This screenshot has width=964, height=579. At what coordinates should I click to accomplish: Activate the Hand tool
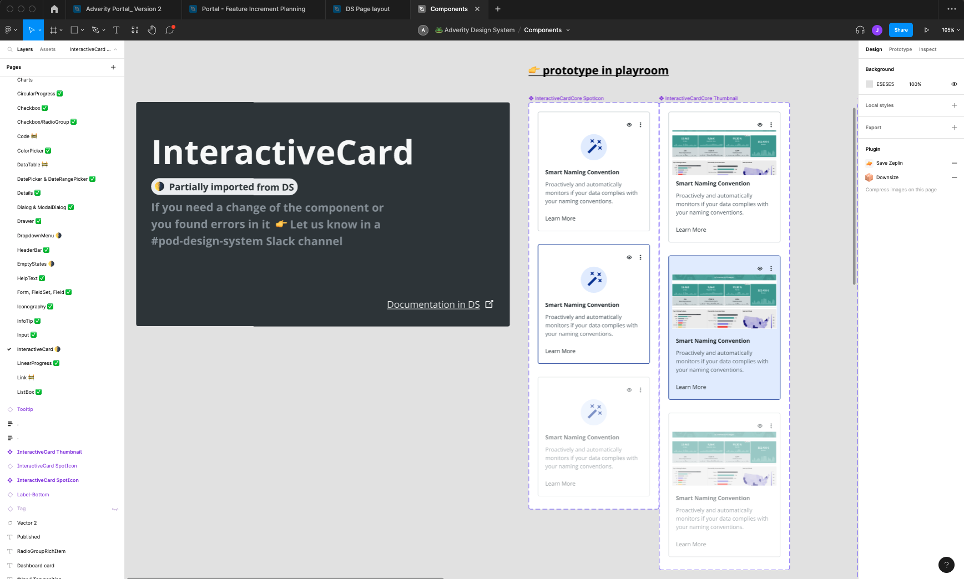click(x=152, y=30)
